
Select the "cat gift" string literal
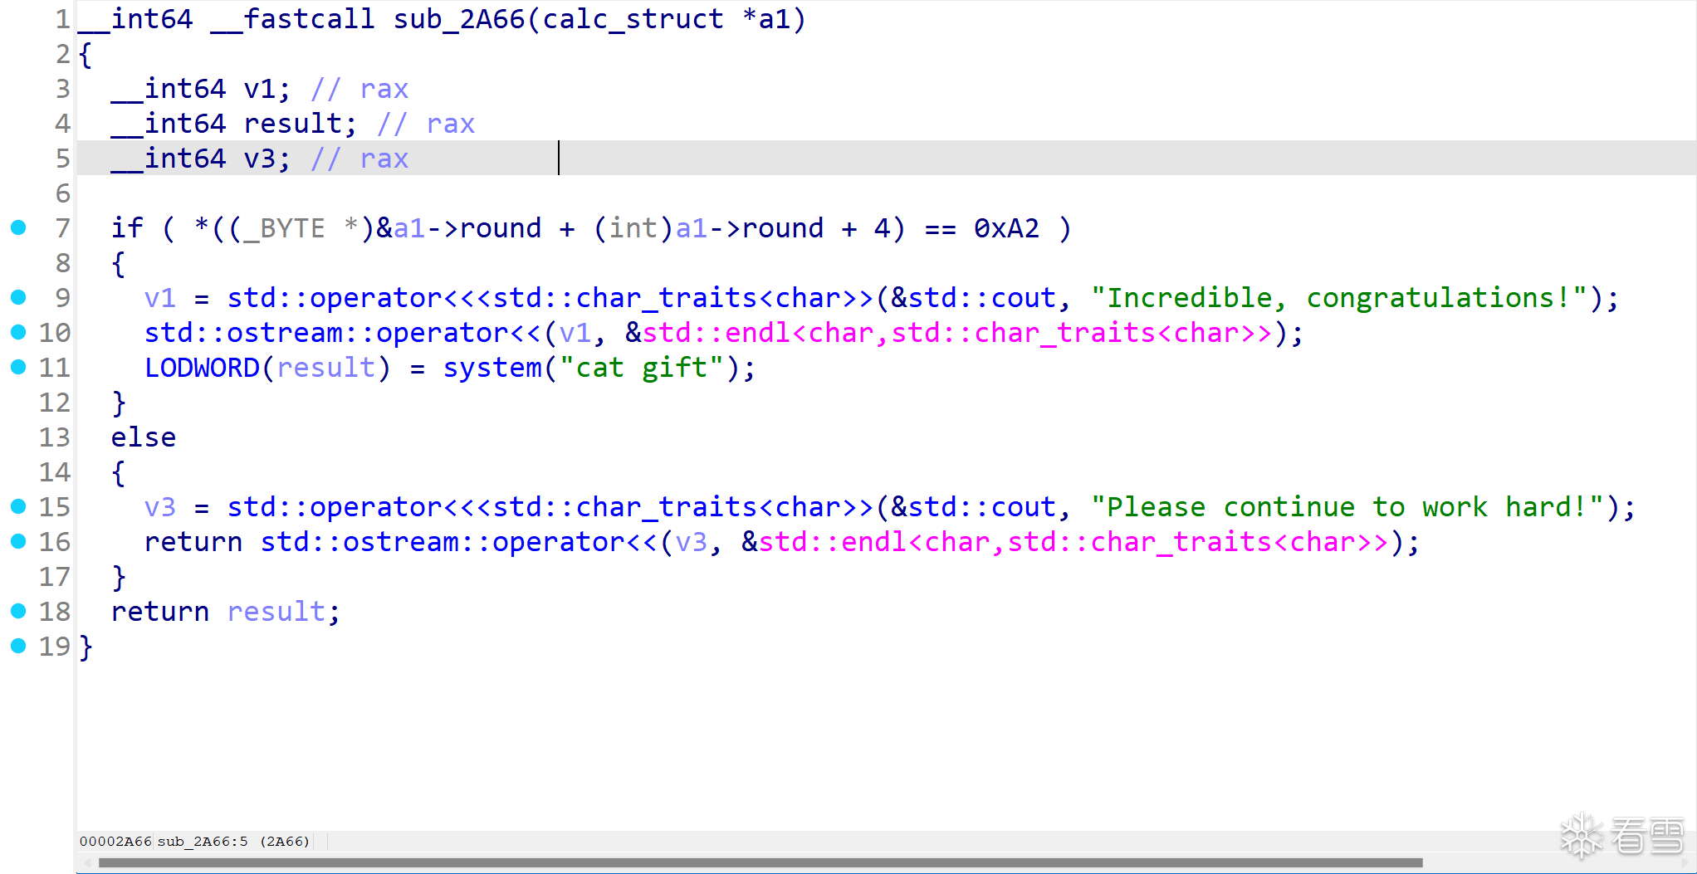pos(642,367)
